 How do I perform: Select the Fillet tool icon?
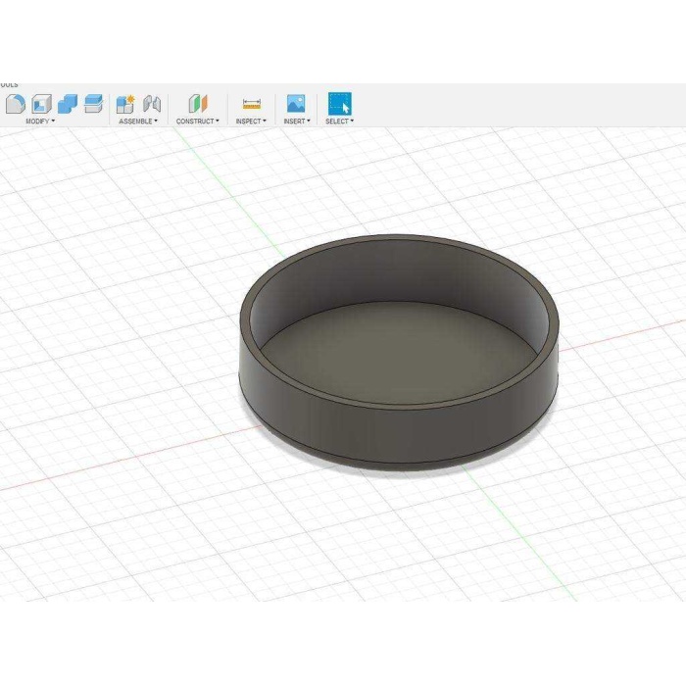tap(16, 104)
